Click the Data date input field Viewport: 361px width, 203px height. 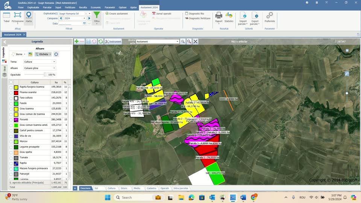coord(70,23)
